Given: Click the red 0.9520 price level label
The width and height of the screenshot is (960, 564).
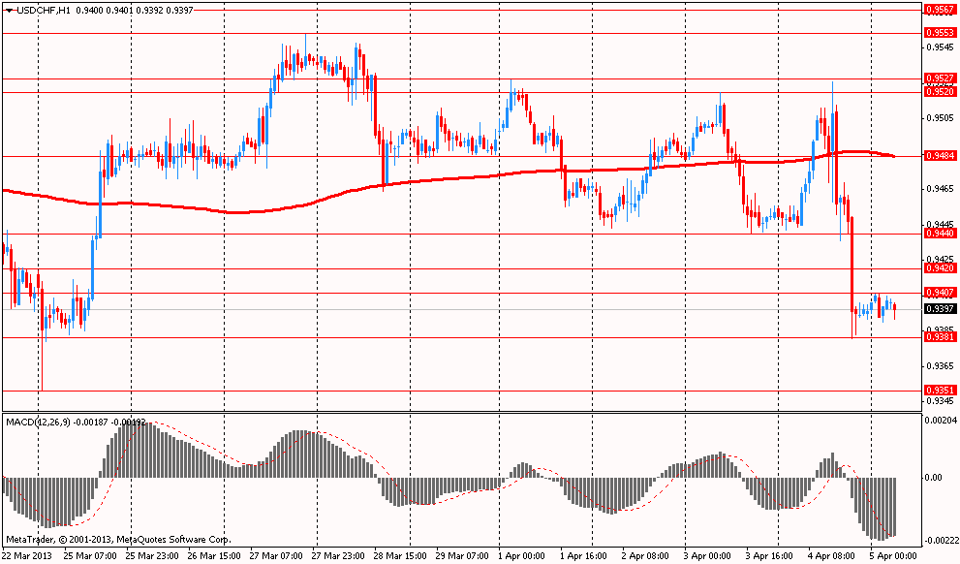Looking at the screenshot, I should 940,91.
